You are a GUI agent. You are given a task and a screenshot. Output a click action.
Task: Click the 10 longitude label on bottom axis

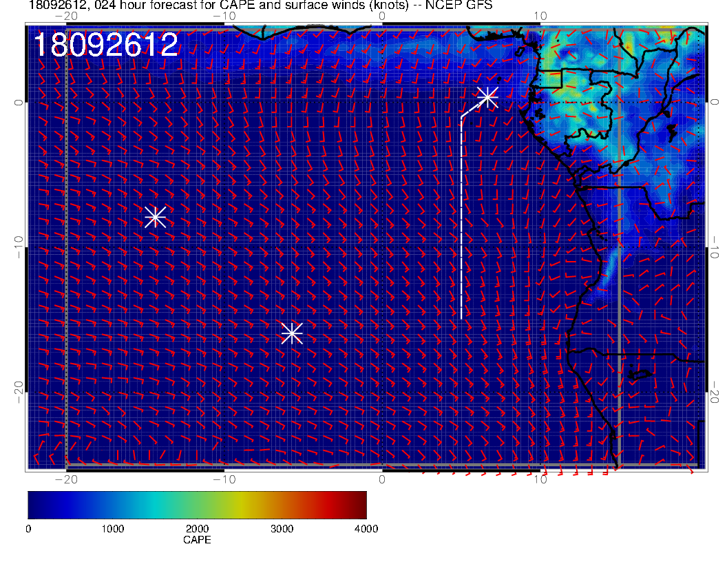540,479
